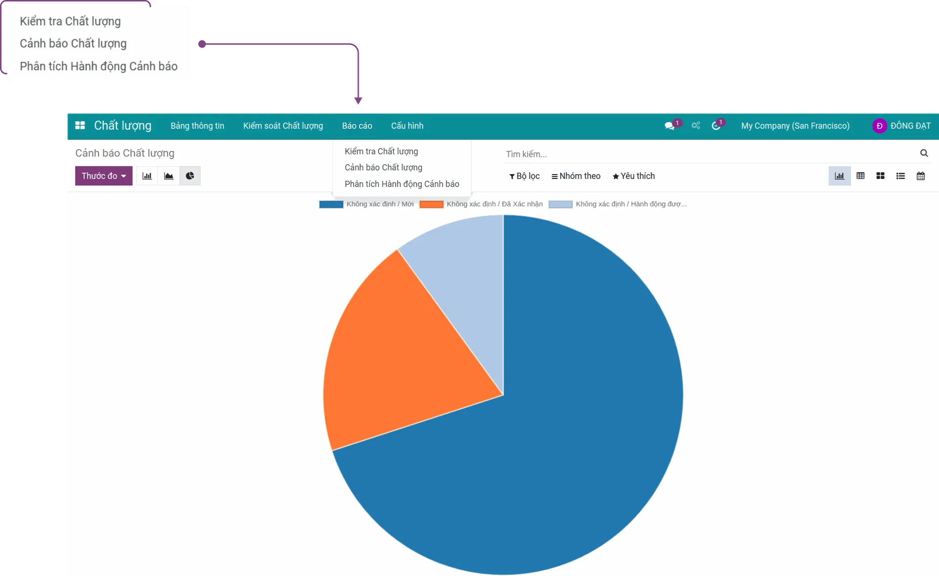Click the Tìm kiếm search field

(x=709, y=154)
